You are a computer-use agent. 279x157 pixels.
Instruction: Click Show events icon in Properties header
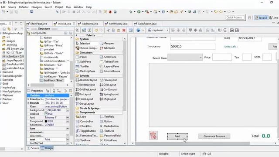48,91
